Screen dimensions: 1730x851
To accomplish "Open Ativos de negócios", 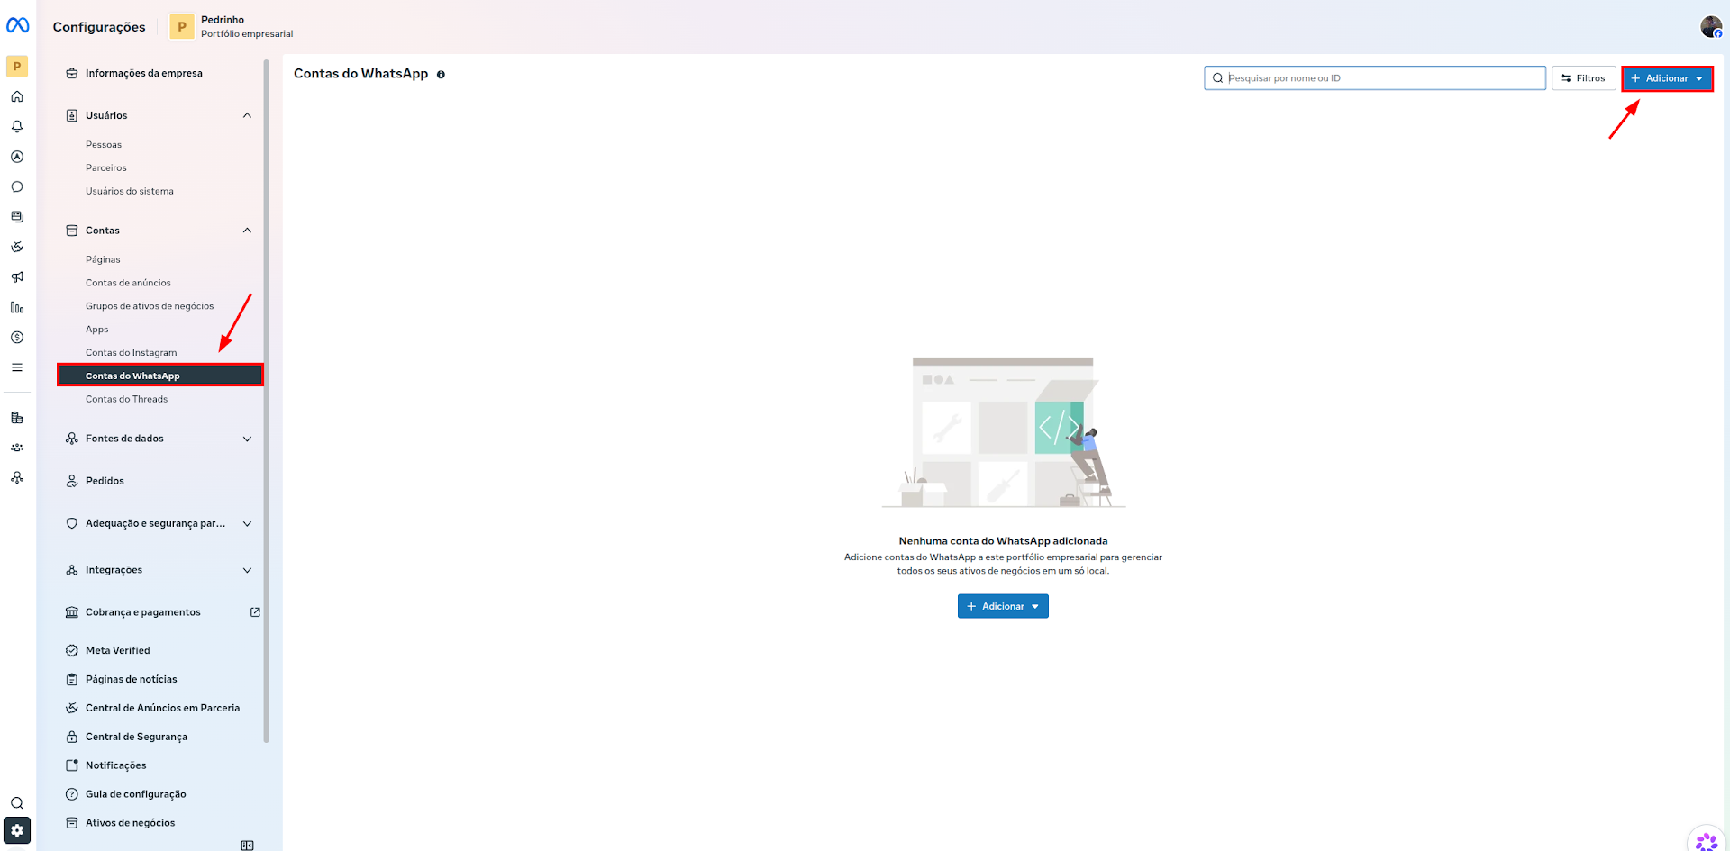I will coord(130,823).
